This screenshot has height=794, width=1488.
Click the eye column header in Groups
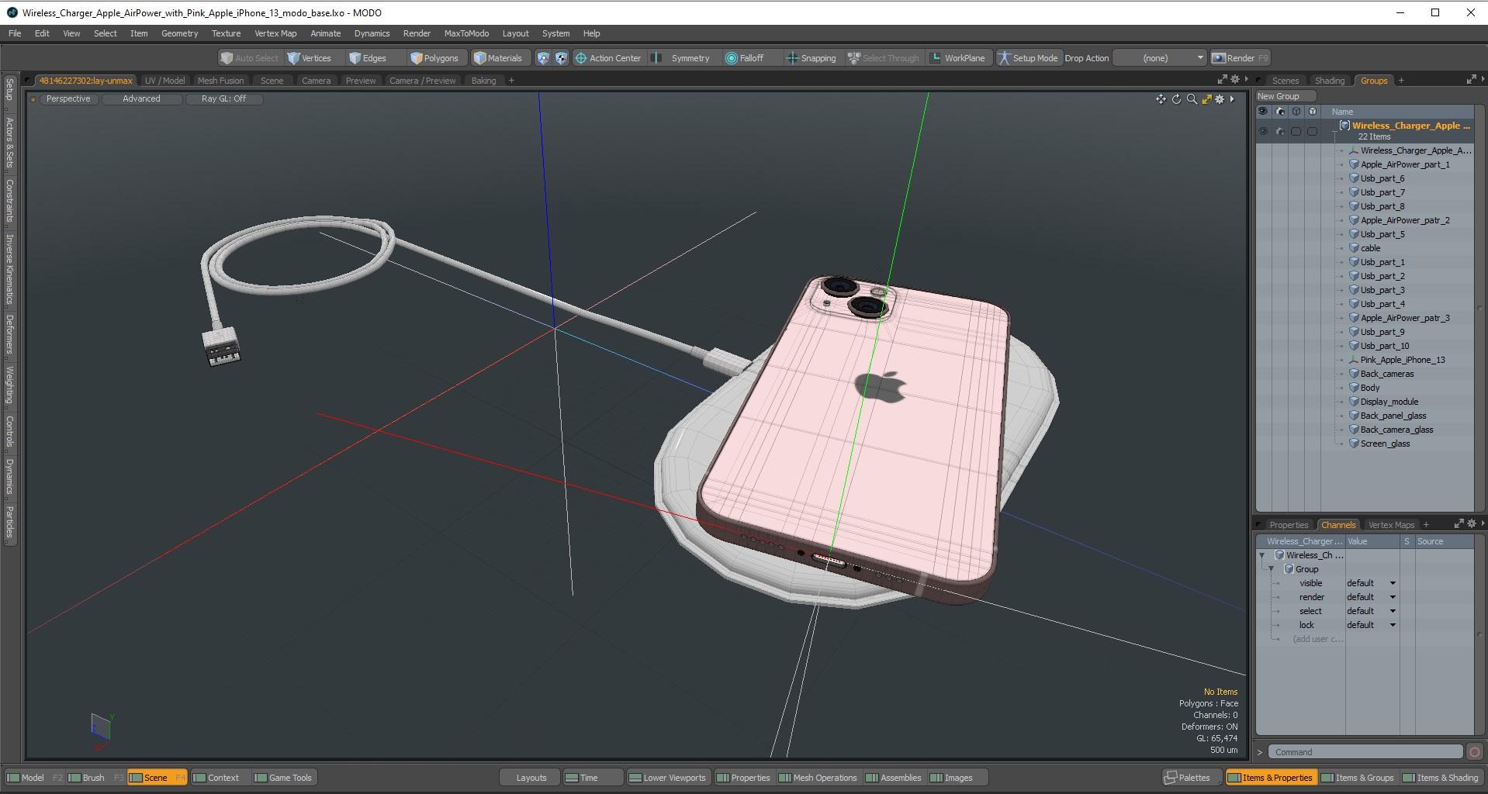pyautogui.click(x=1263, y=112)
